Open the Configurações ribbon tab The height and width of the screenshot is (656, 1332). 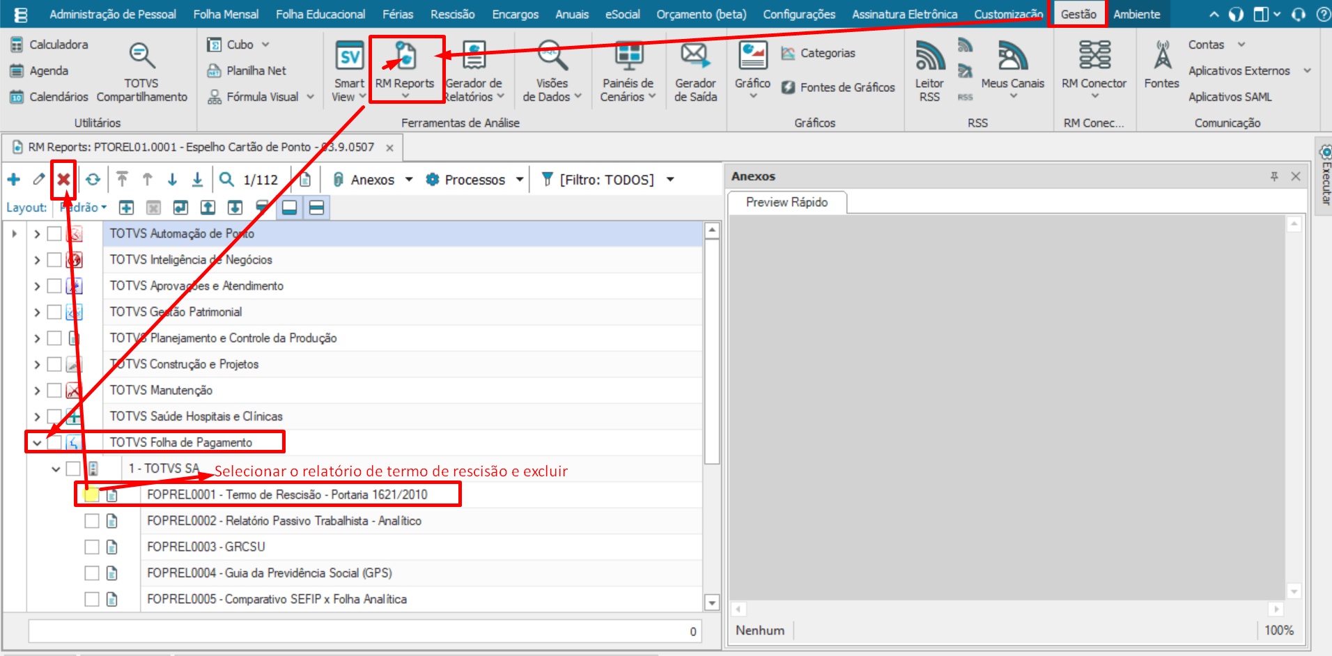click(x=799, y=14)
